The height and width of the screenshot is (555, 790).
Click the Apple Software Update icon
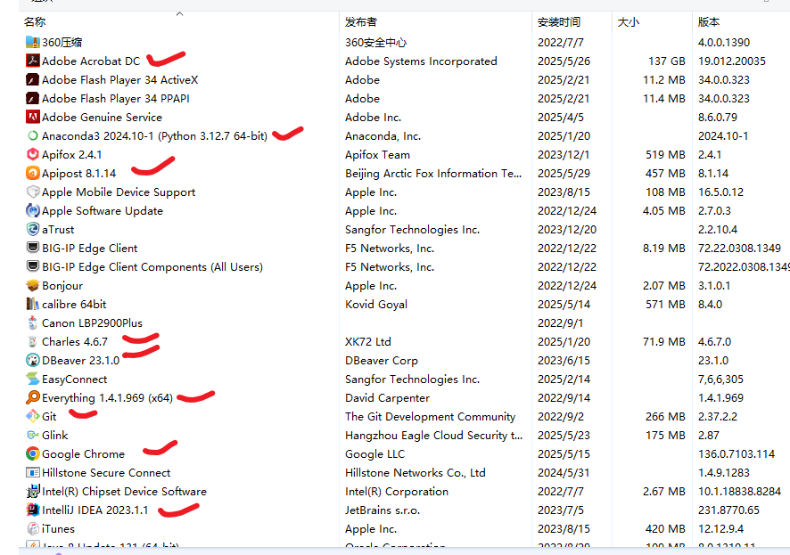click(33, 210)
